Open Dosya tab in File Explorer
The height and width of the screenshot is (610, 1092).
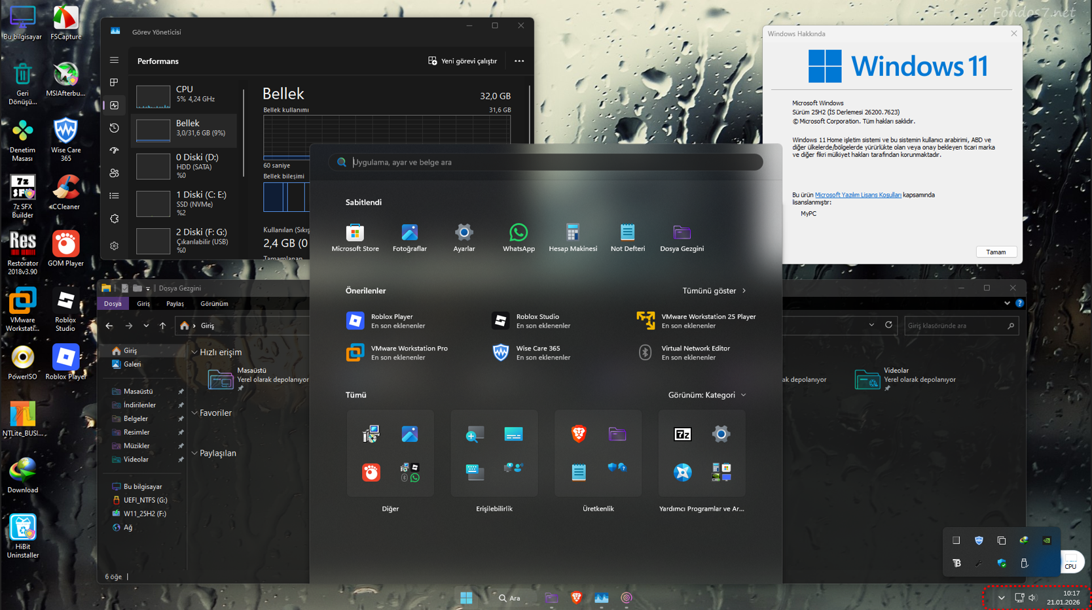113,303
